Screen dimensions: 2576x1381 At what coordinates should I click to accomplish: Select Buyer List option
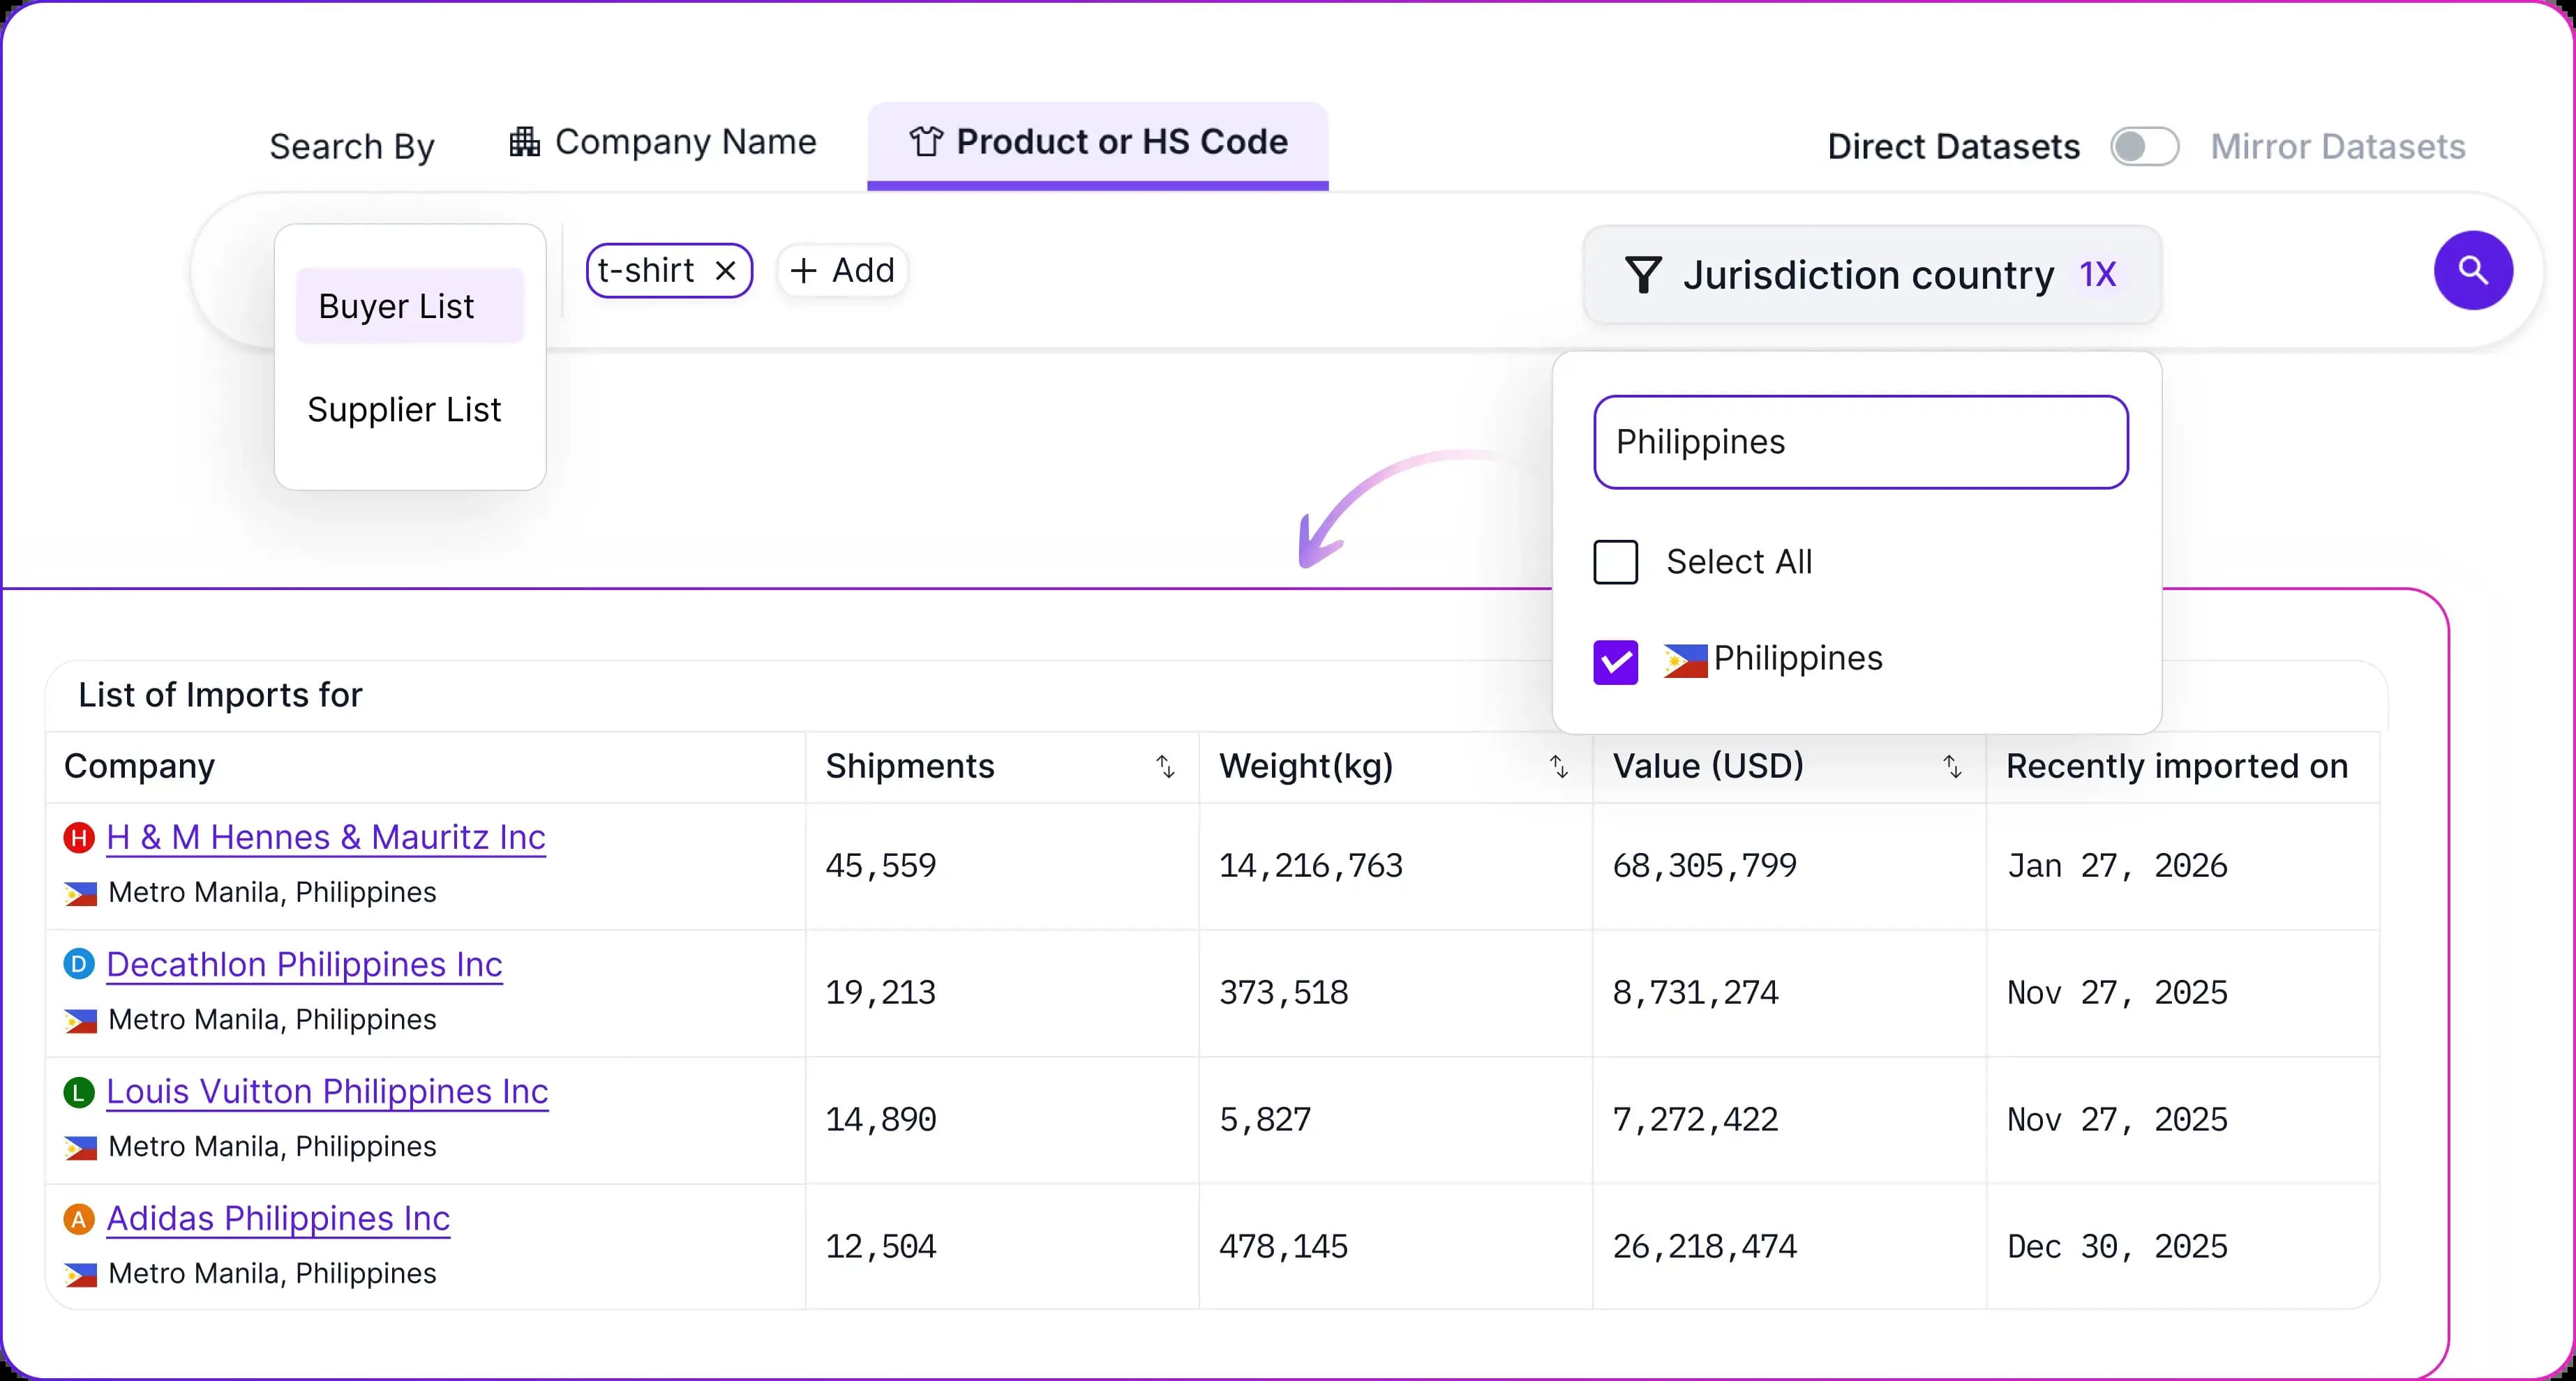pyautogui.click(x=409, y=306)
